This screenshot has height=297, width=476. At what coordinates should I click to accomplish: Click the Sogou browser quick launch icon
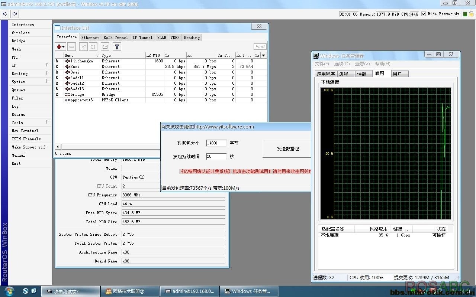[x=25, y=291]
